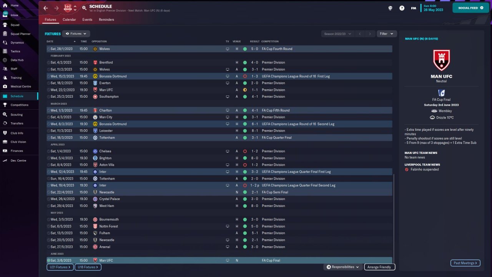Open Home from the sidebar

coord(15,5)
